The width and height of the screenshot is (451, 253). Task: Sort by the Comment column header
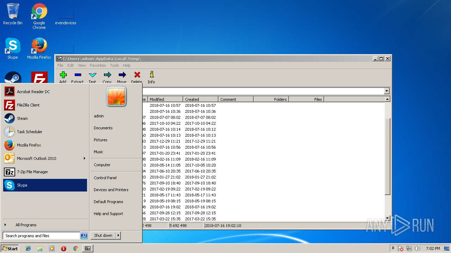(x=236, y=99)
